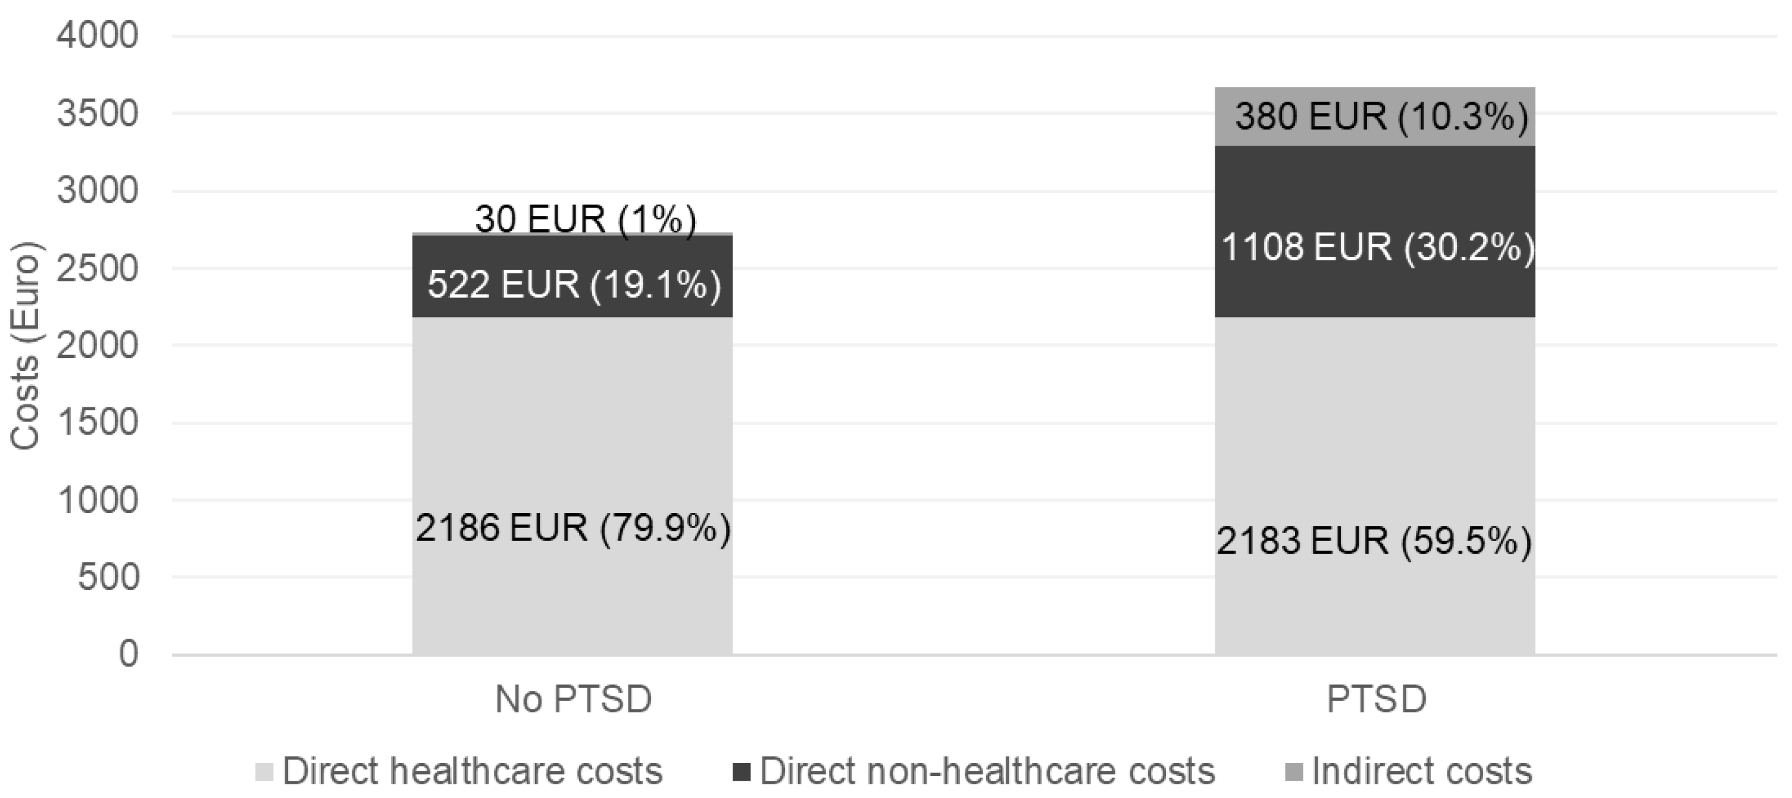Screen dimensions: 1792x798
Task: Select the "PTSD" category label under right bar
Action: pos(1377,699)
